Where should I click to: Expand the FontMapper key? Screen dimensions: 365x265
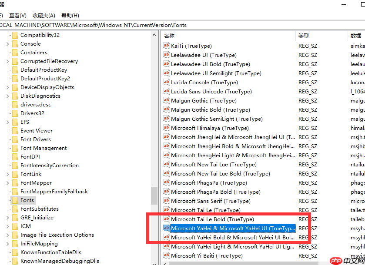coord(7,183)
